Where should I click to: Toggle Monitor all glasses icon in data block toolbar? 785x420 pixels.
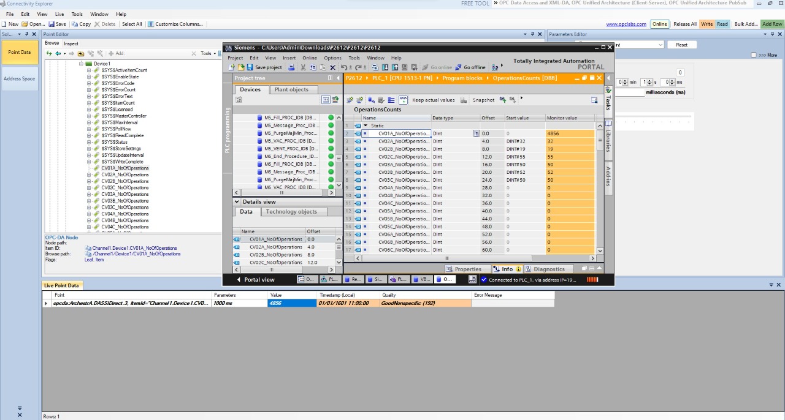coord(403,100)
